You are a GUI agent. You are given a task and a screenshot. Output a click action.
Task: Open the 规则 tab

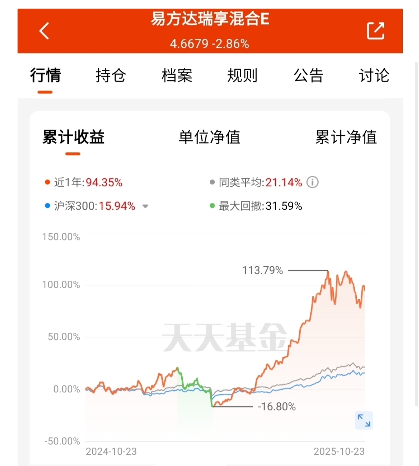pyautogui.click(x=242, y=75)
